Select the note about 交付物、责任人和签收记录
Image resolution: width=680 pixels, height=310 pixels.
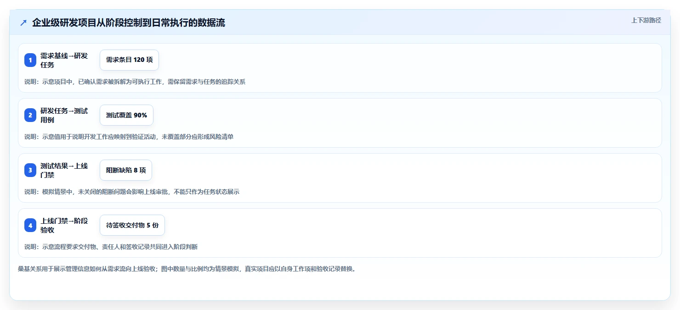[x=111, y=247]
